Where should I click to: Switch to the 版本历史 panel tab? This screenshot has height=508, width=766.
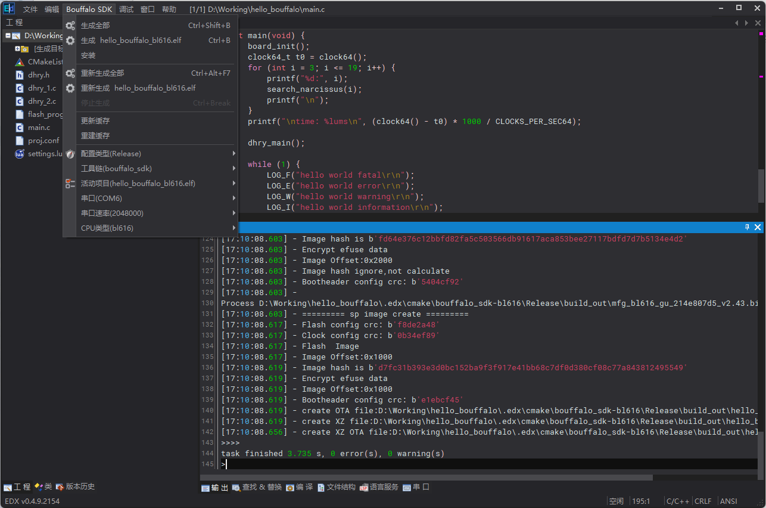pyautogui.click(x=76, y=487)
